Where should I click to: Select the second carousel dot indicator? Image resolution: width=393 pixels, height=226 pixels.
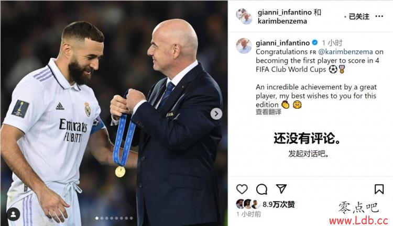pos(102,218)
